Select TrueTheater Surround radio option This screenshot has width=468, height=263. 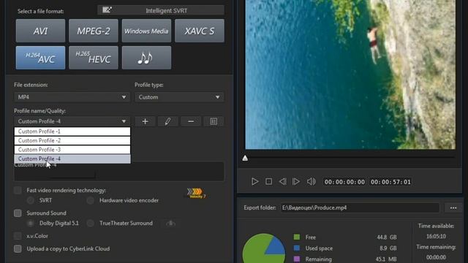91,223
